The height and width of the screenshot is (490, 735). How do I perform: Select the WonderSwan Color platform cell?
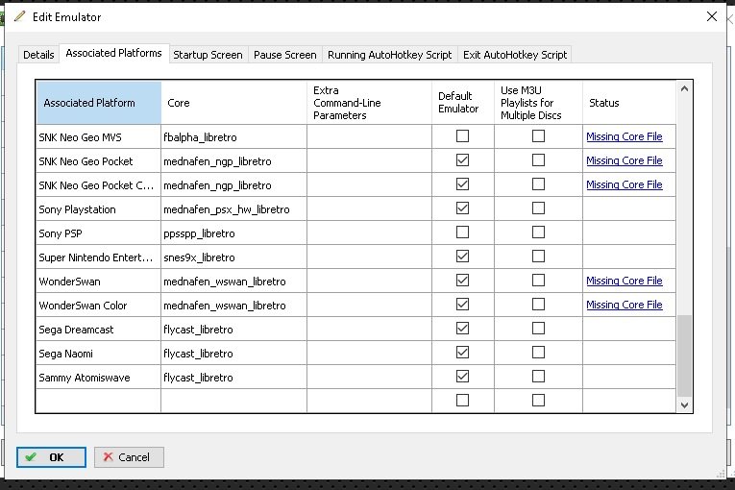pos(98,306)
